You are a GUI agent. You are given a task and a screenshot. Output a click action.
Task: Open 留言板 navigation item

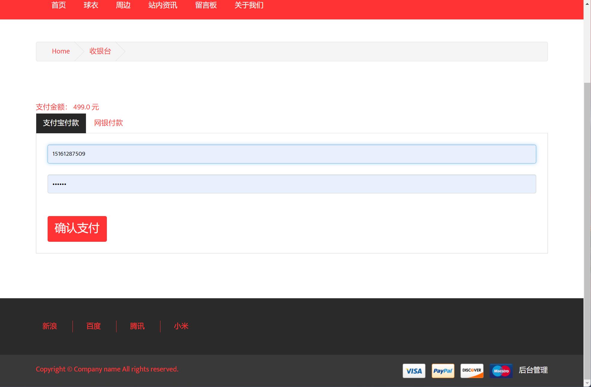(x=206, y=5)
